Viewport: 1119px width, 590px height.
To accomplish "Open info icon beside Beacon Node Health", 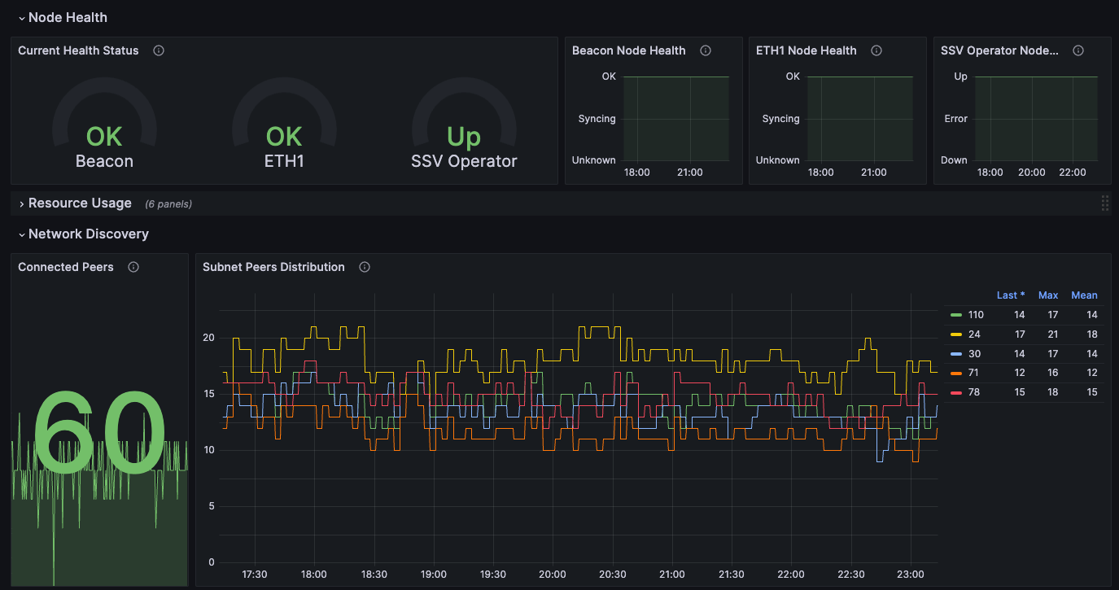I will [706, 50].
